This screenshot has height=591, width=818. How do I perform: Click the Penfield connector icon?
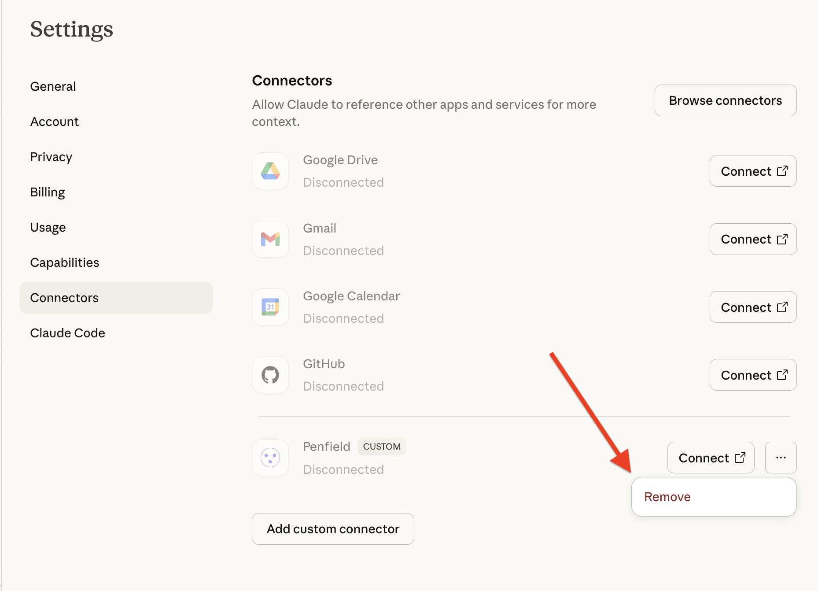[x=270, y=458]
